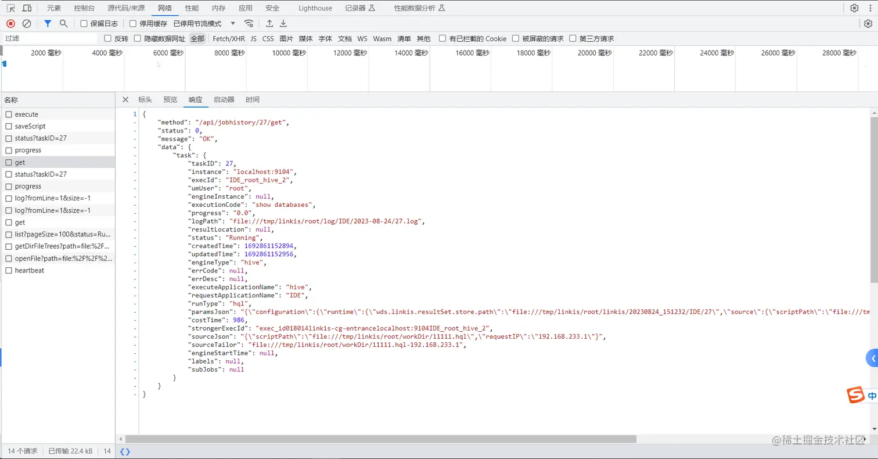The image size is (878, 459).
Task: Filter requests by 文档
Action: pos(345,38)
